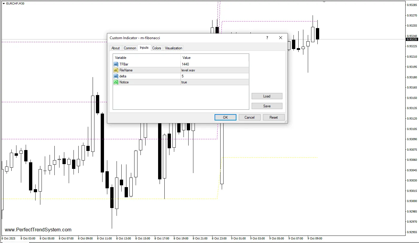Viewport: 419px width, 243px height.
Task: Open the Visualization tab
Action: (x=173, y=48)
